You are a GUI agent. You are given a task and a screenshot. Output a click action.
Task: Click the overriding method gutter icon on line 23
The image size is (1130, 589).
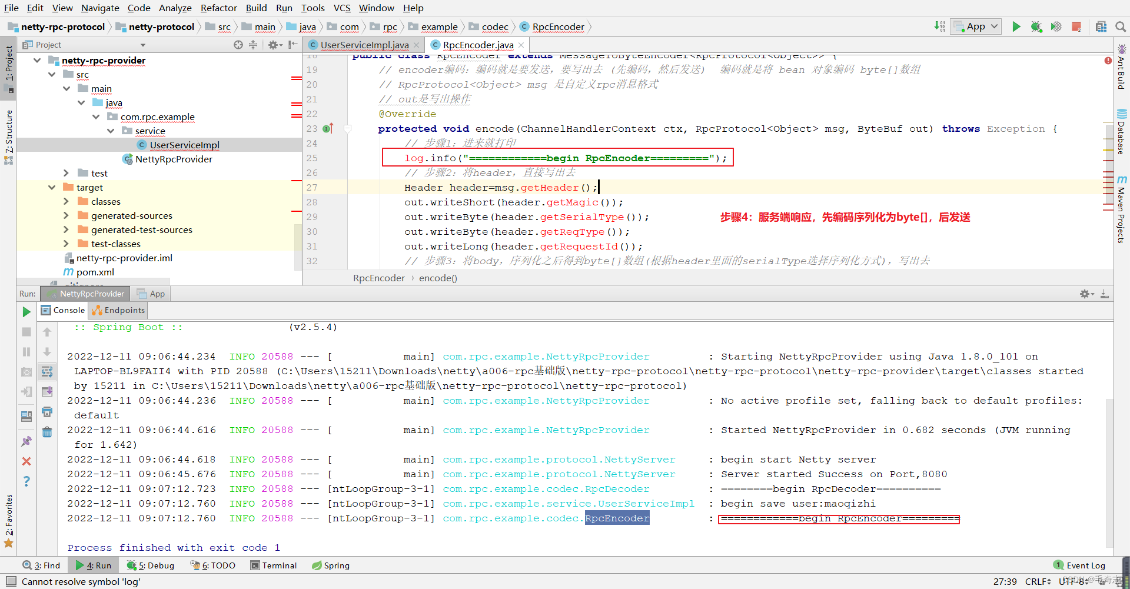pos(328,128)
